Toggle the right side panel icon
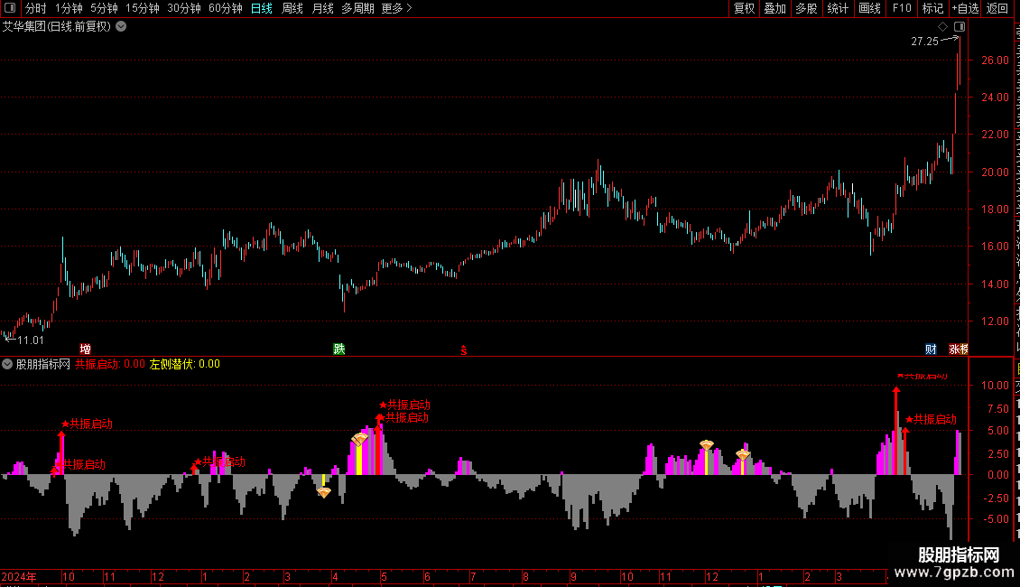The image size is (1020, 587). pos(960,27)
